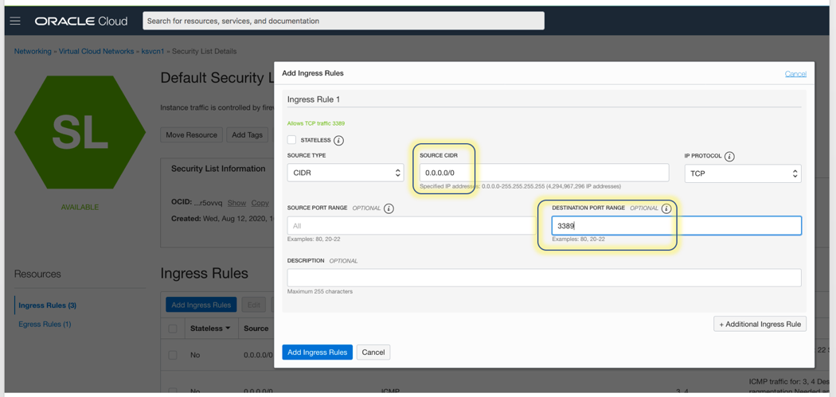Viewport: 836px width, 397px height.
Task: Click the Add Tags button
Action: 247,134
